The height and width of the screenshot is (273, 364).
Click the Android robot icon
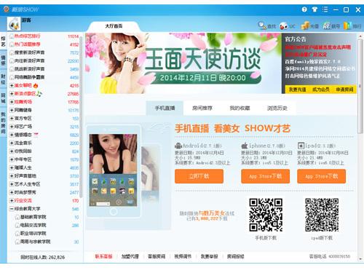tap(178, 146)
